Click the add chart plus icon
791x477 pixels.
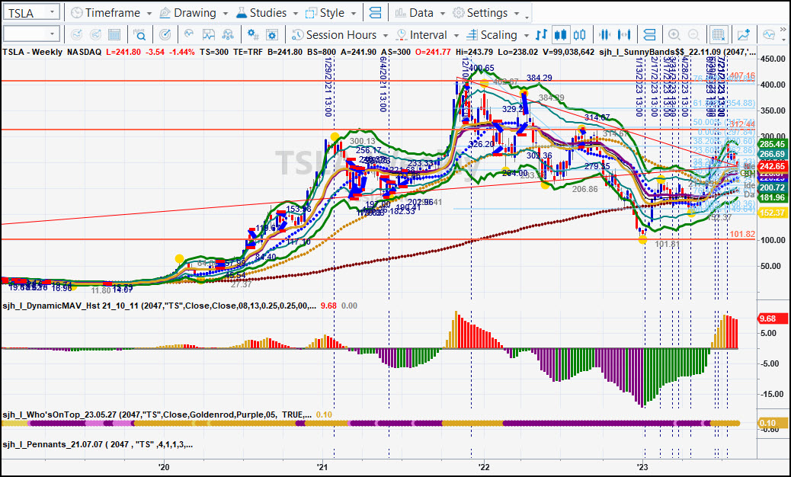tap(744, 35)
